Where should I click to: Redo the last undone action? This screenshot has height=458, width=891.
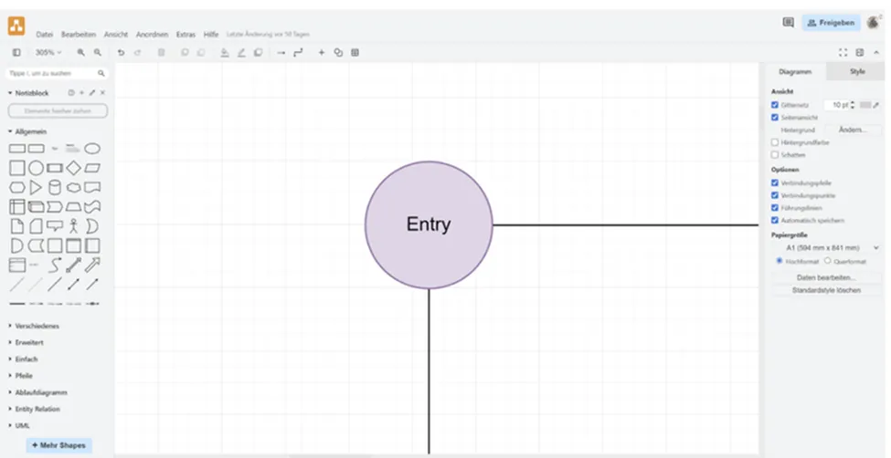tap(137, 52)
